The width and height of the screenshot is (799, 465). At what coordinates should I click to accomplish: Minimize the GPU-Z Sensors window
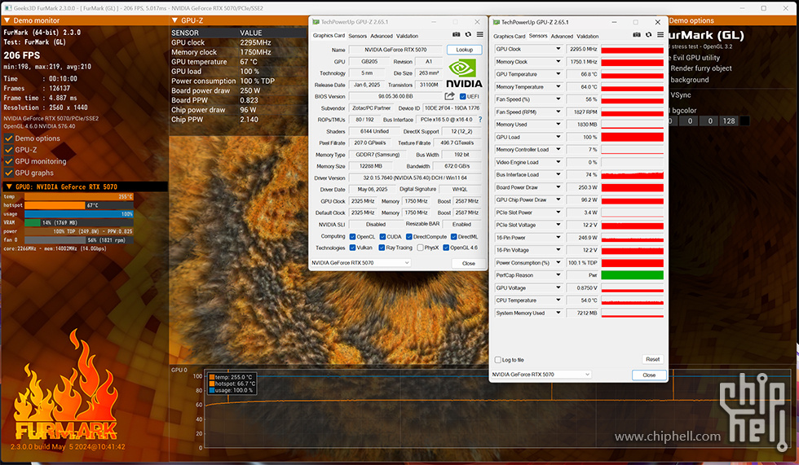point(614,22)
